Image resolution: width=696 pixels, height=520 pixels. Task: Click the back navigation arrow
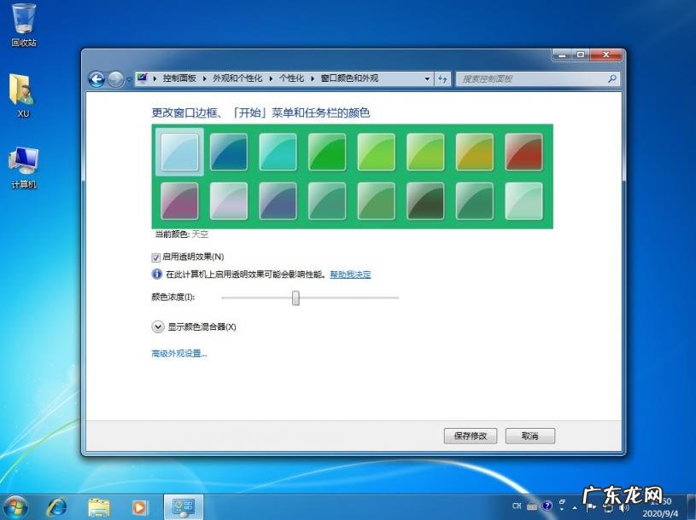click(97, 79)
